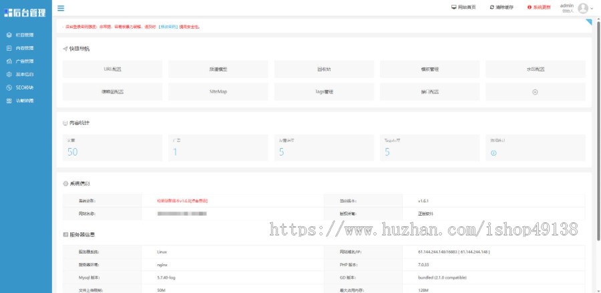Open the URL配置 quick link
This screenshot has height=293, width=601.
click(x=112, y=69)
